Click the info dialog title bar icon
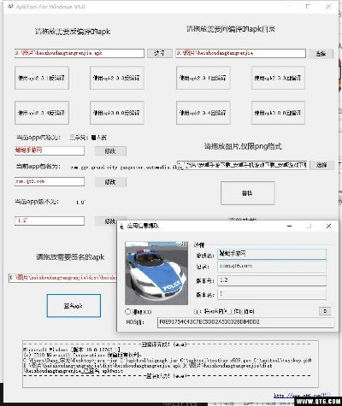 (x=122, y=227)
